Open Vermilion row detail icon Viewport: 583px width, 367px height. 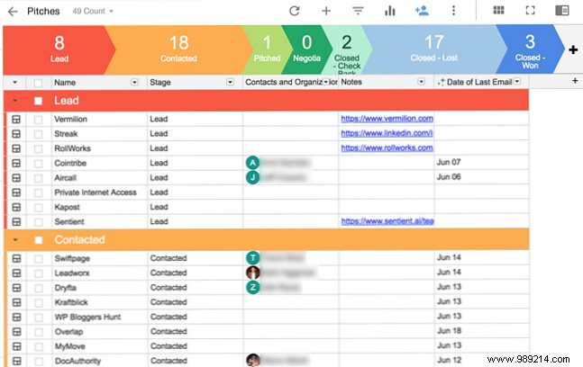[x=16, y=119]
